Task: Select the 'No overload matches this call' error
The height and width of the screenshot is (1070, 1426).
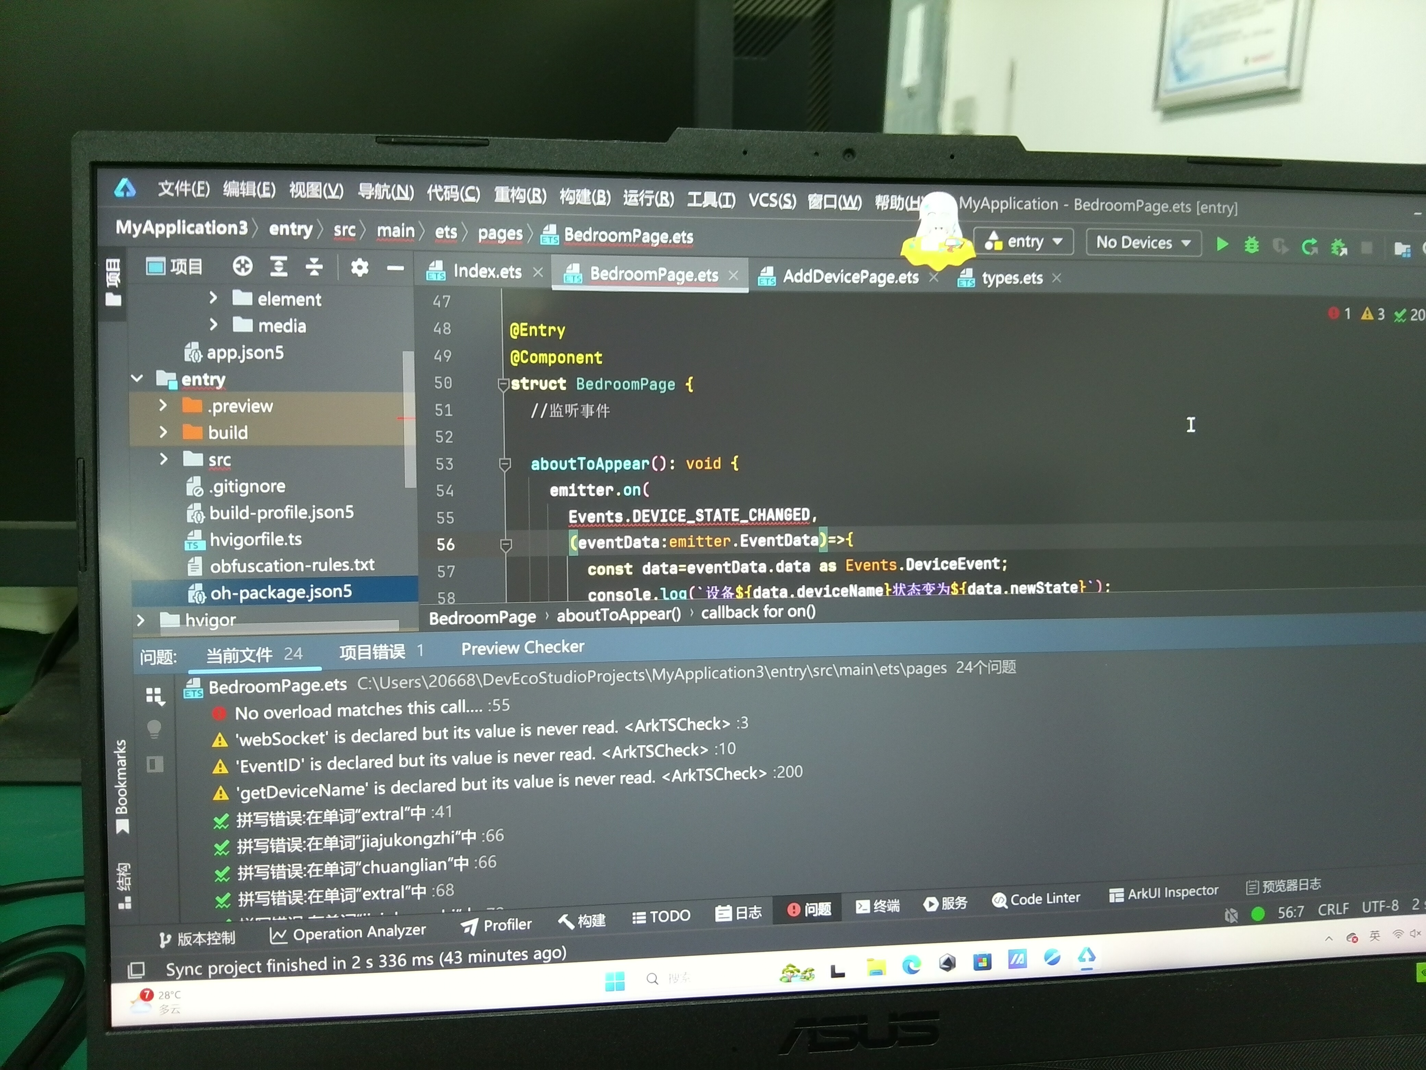Action: tap(361, 710)
